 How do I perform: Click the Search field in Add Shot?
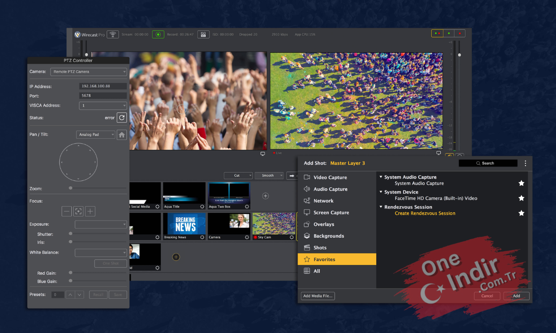[x=488, y=163]
